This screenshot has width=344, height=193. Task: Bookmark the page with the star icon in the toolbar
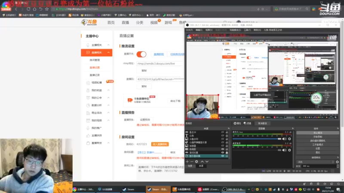pyautogui.click(x=47, y=9)
